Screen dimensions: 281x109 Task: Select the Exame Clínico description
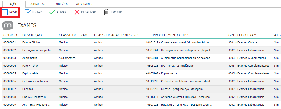(31, 43)
